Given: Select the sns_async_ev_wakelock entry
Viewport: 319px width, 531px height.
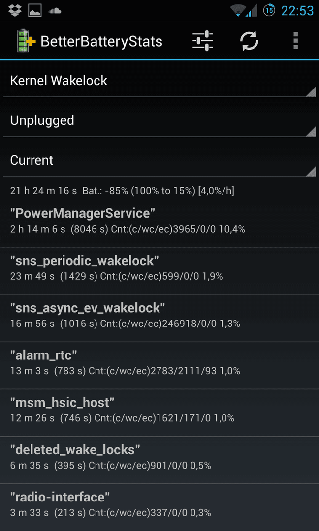Looking at the screenshot, I should [159, 318].
